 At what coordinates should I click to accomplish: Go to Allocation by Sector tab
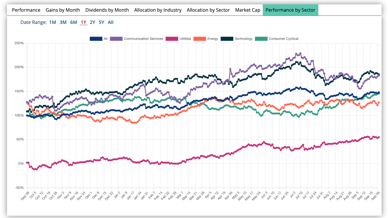pos(208,10)
